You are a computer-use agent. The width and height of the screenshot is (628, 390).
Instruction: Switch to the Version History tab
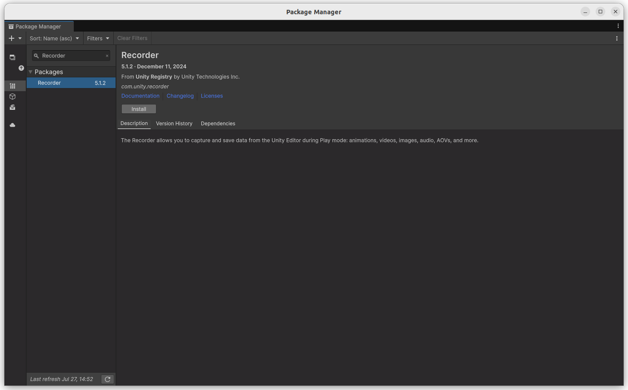[x=174, y=124]
